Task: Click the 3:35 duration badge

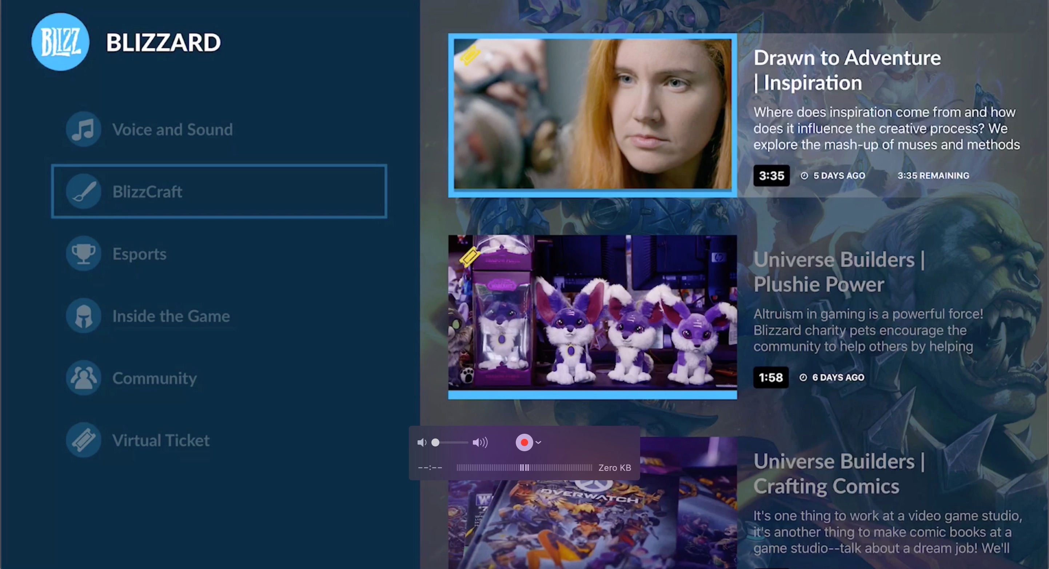Action: point(771,175)
